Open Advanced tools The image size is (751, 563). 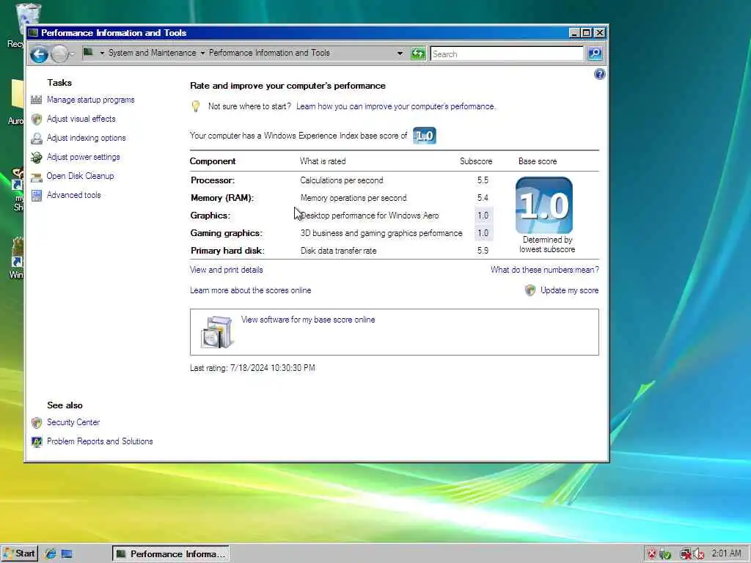coord(74,195)
